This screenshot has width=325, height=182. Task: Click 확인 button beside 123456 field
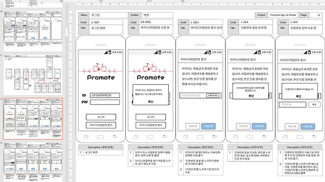pos(314,105)
